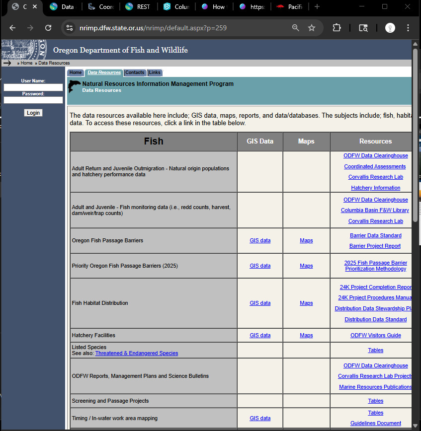Open the Chrome three-dot menu

[408, 28]
